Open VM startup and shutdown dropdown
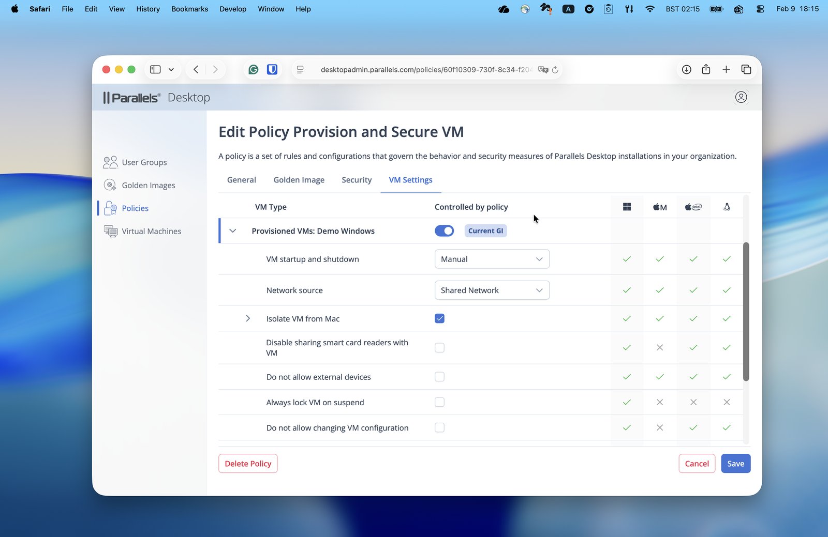 coord(492,259)
